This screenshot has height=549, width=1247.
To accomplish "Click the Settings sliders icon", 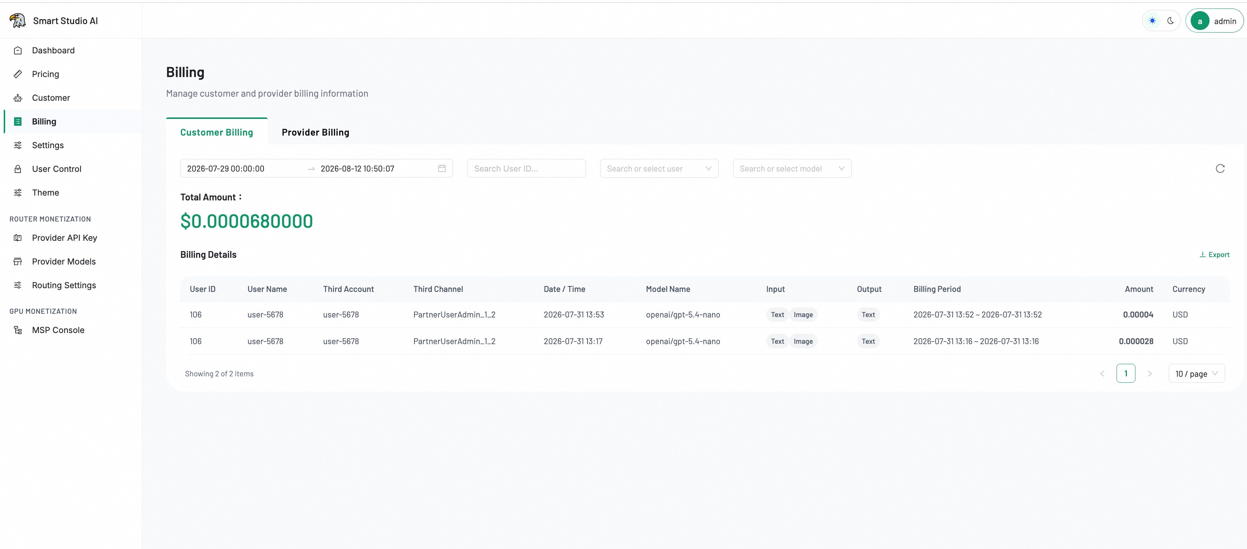I will coord(18,145).
